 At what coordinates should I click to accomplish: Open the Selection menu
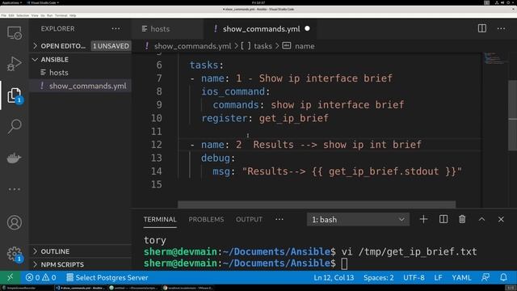tap(23, 15)
